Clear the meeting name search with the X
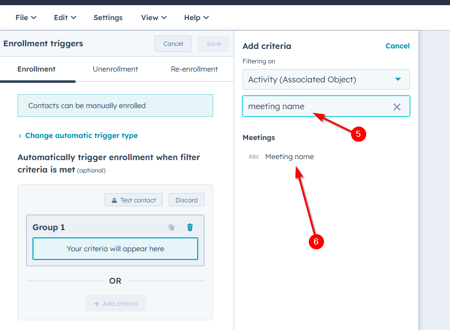Image resolution: width=450 pixels, height=330 pixels. (x=397, y=107)
